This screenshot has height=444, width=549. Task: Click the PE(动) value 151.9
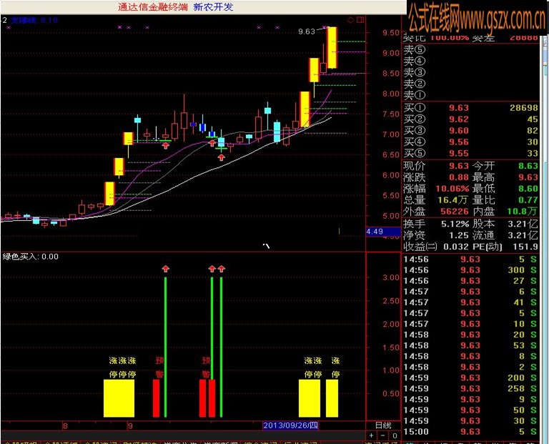pyautogui.click(x=525, y=247)
